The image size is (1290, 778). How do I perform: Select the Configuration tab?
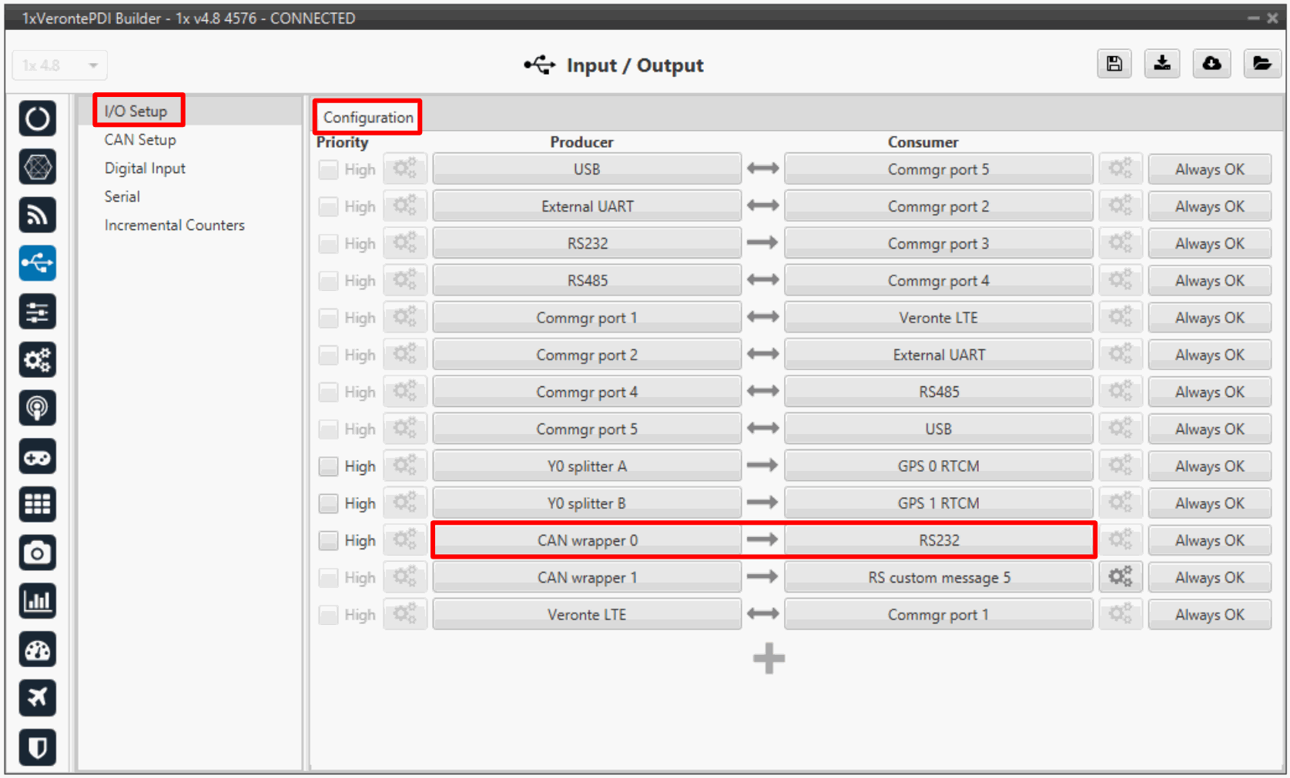(367, 117)
